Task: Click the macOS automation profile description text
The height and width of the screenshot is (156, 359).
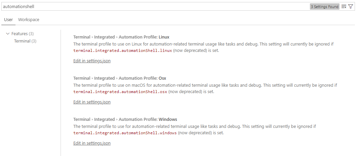Action: pos(205,88)
